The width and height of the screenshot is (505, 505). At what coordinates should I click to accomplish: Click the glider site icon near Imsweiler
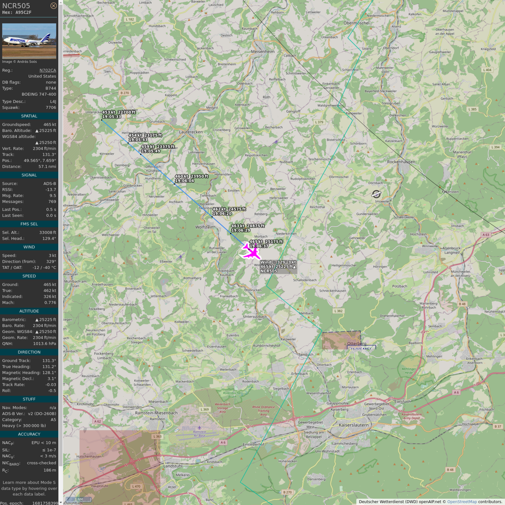click(376, 194)
